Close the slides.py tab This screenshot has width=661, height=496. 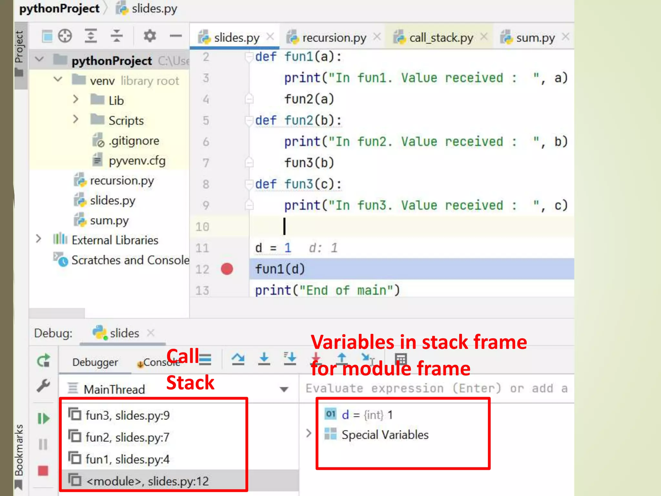pyautogui.click(x=270, y=36)
